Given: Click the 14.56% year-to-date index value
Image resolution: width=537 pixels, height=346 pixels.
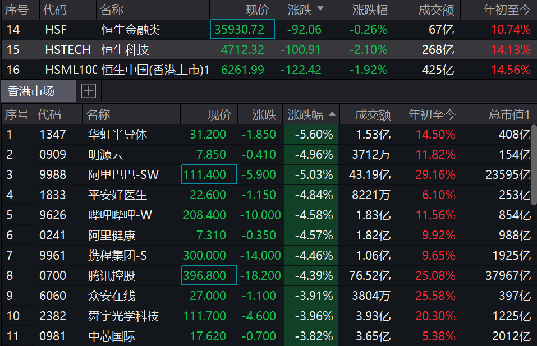Looking at the screenshot, I should point(511,70).
